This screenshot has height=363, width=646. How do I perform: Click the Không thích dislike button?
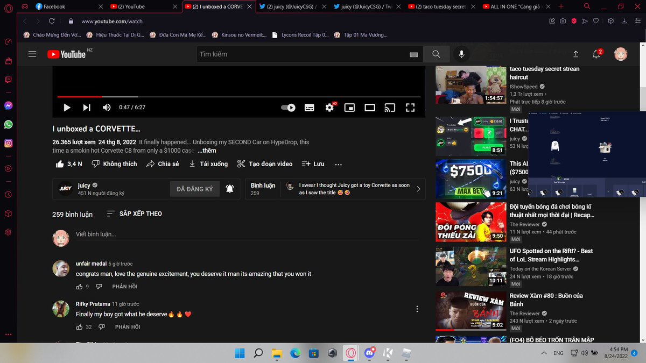click(x=114, y=164)
